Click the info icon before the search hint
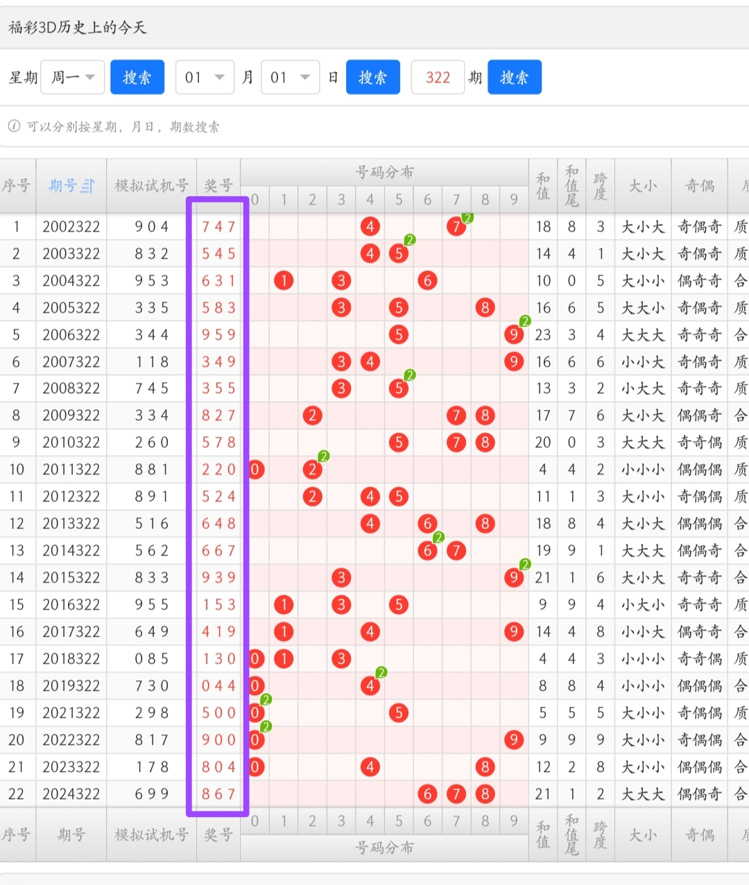Screen dimensions: 749x885 (14, 126)
